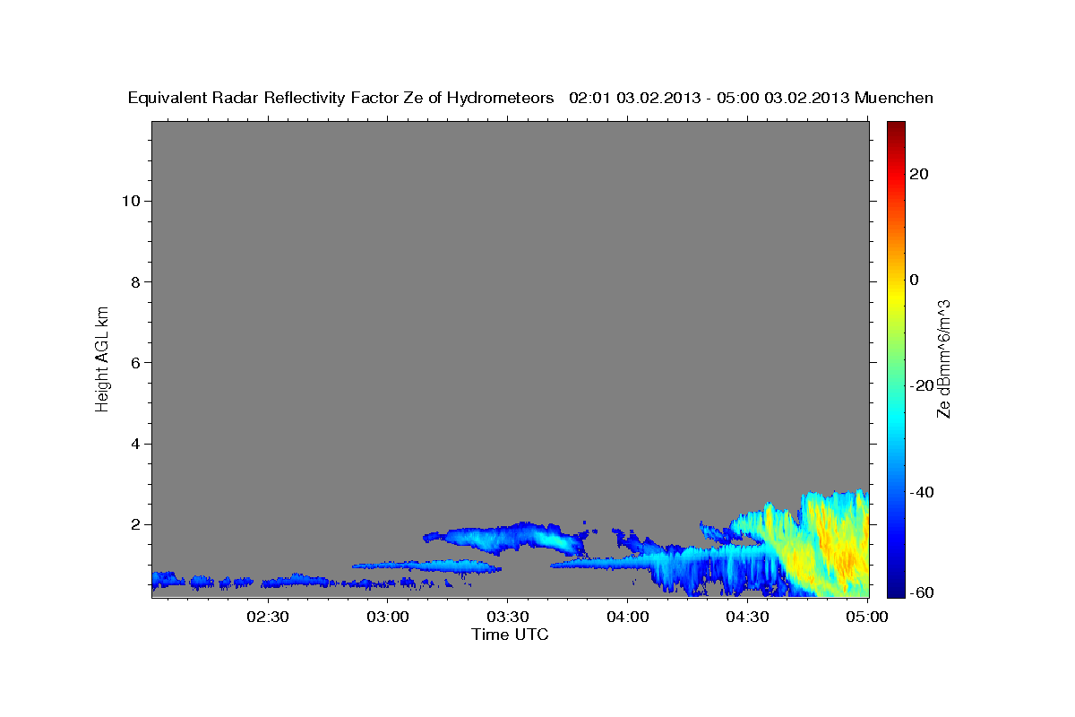Click the low blue echo band near 02:30
The width and height of the screenshot is (1075, 717).
pos(296,580)
